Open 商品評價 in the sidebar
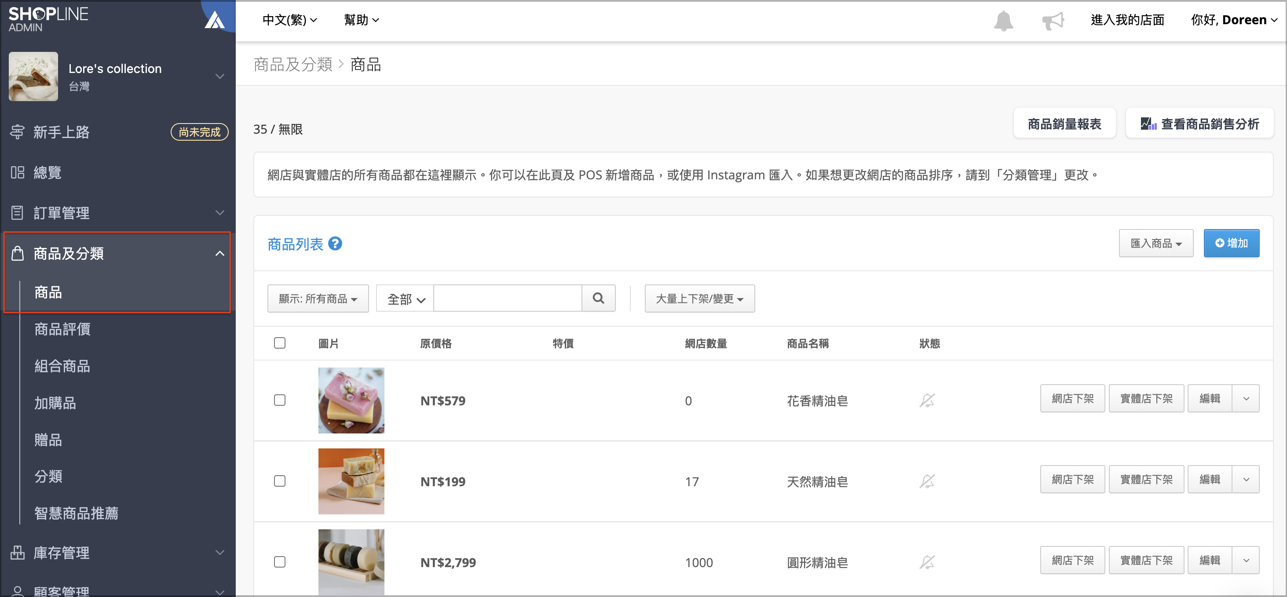The width and height of the screenshot is (1287, 597). pyautogui.click(x=62, y=329)
